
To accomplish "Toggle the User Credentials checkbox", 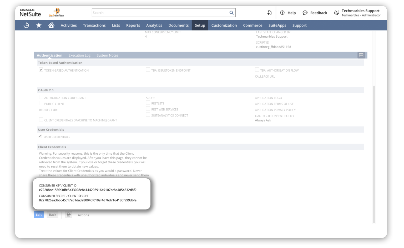I will tap(40, 136).
